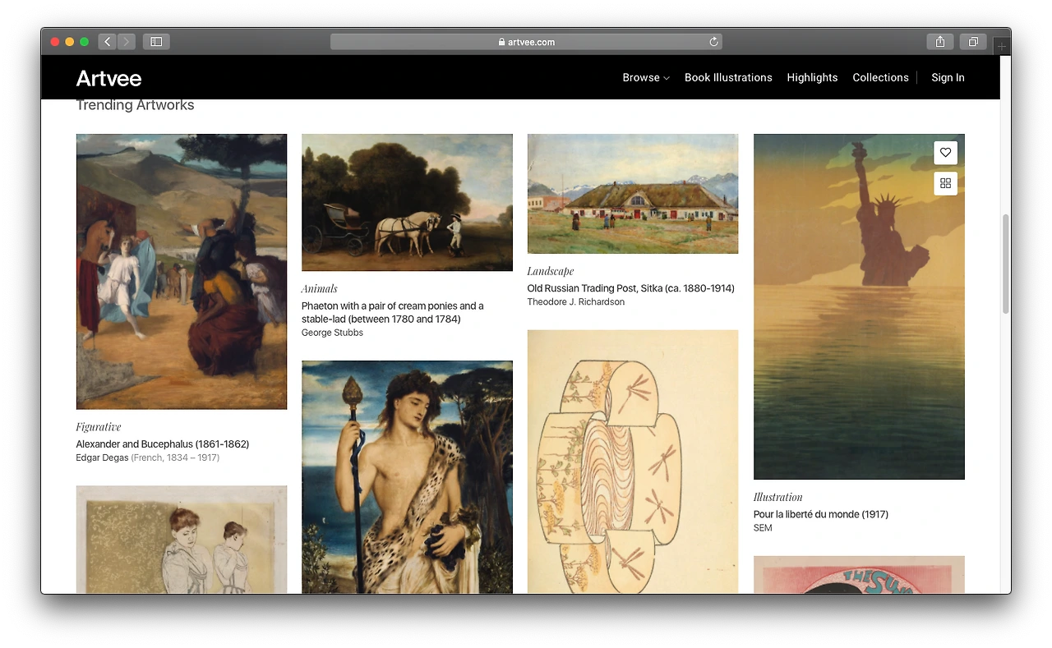Screen dimensions: 1052x648
Task: Go to Artvee home via logo
Action: click(108, 78)
